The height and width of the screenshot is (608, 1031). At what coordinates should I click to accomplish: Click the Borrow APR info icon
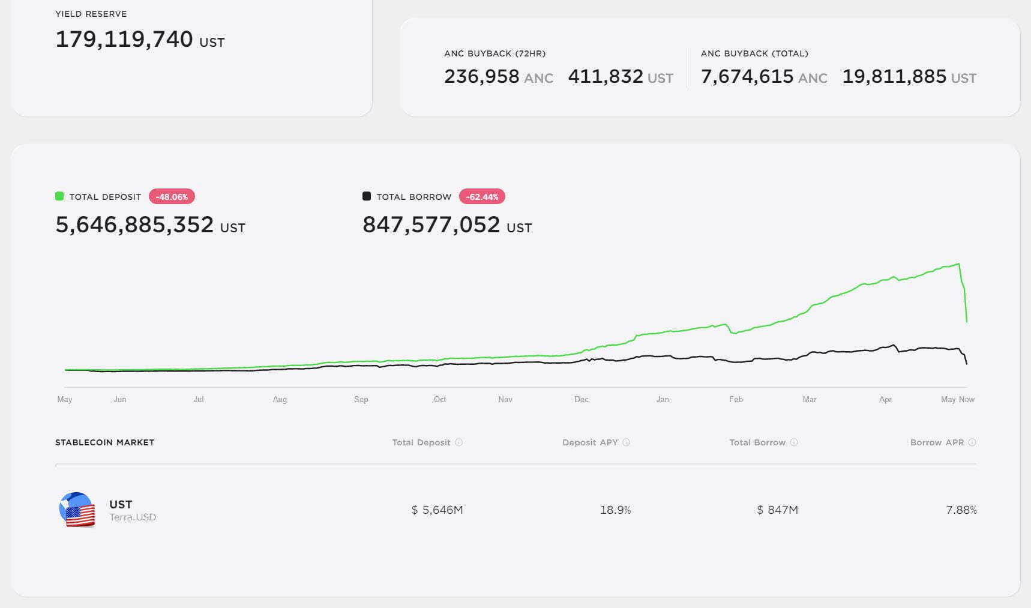click(x=972, y=442)
